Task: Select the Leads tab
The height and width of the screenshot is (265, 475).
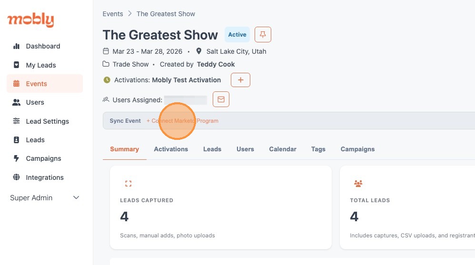Action: (212, 149)
